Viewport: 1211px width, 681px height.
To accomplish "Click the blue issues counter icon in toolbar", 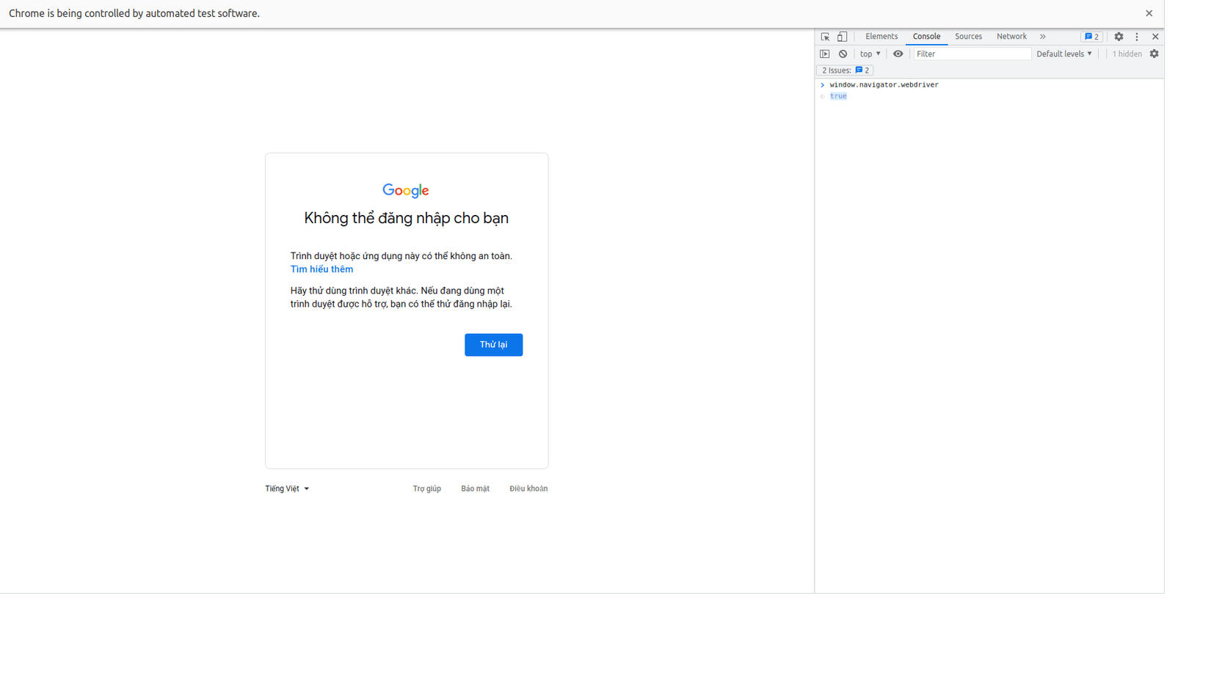I will click(1091, 36).
